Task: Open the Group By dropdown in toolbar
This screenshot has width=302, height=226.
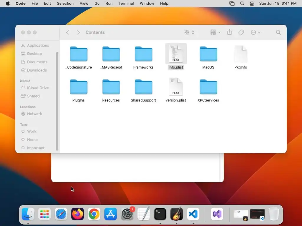Action: pyautogui.click(x=215, y=32)
